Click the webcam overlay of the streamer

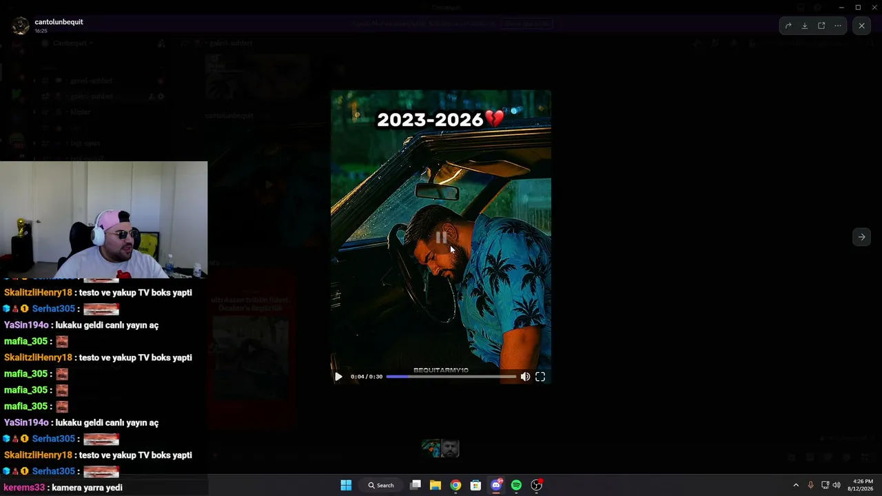(103, 219)
